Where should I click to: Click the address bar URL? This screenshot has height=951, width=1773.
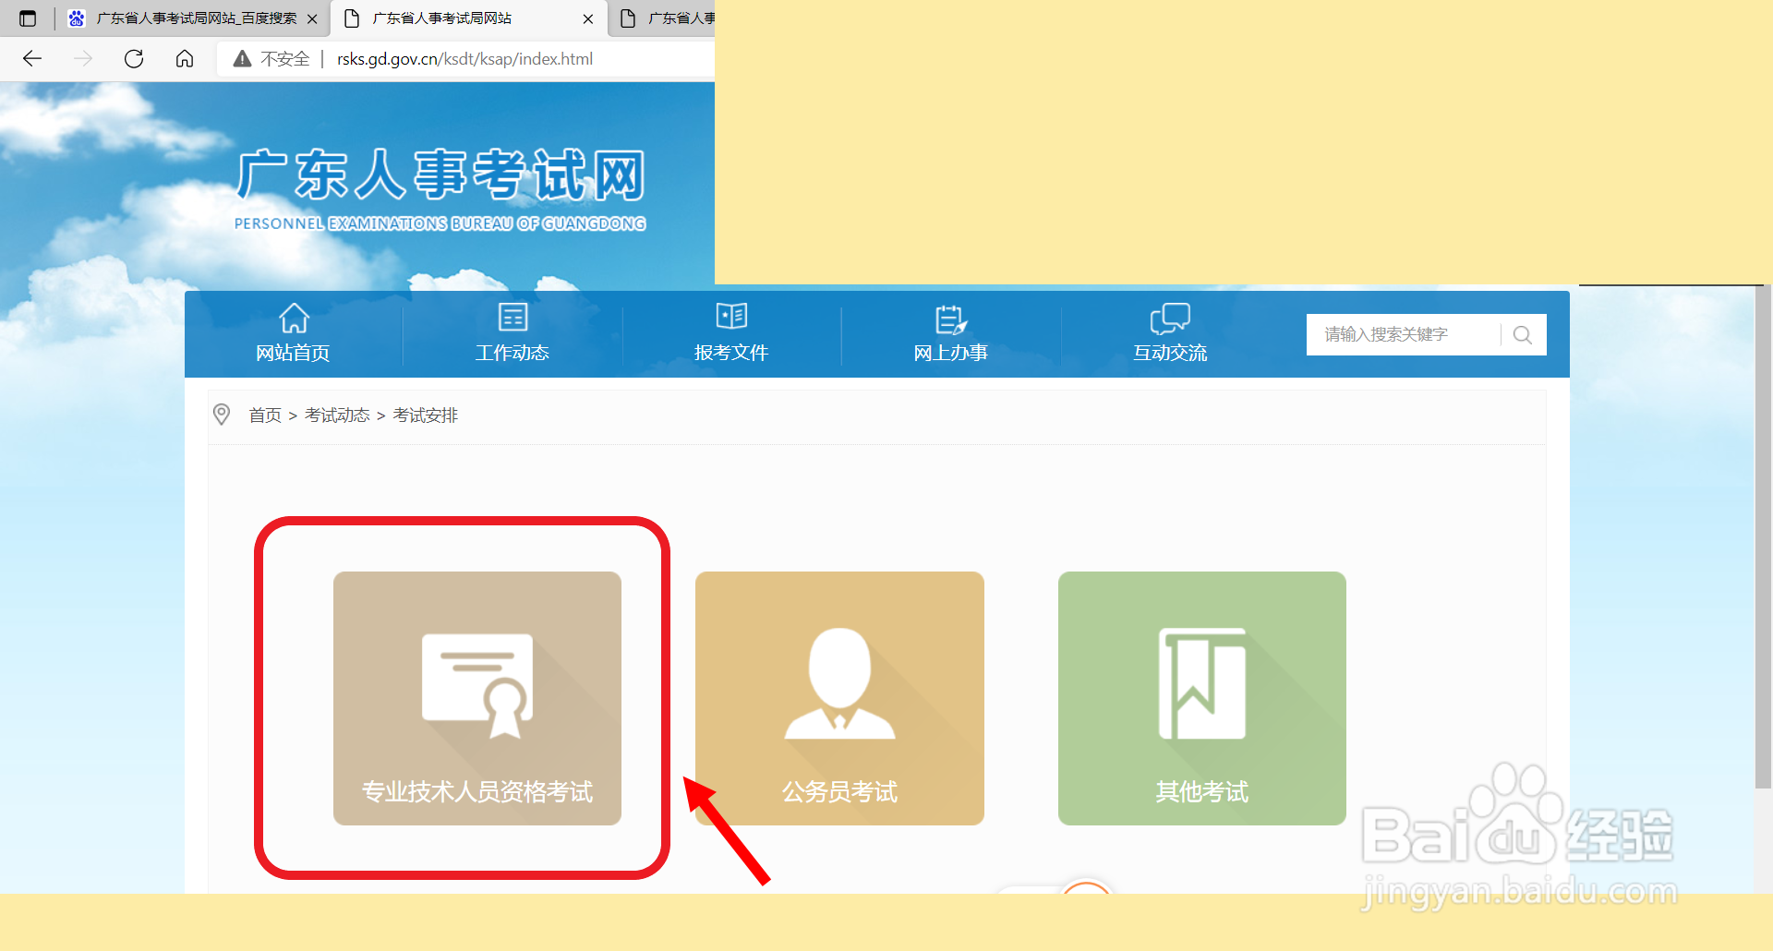click(x=464, y=59)
